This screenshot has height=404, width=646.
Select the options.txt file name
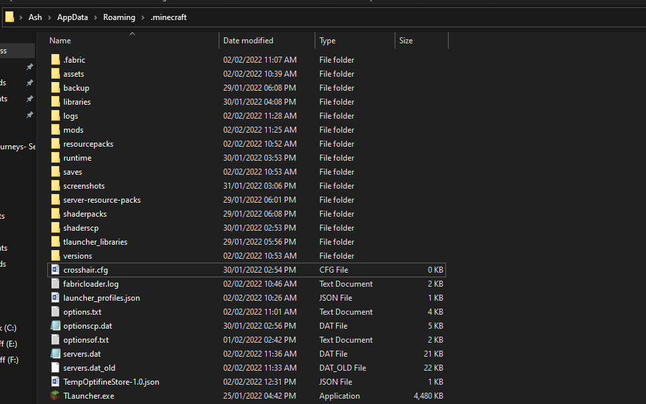click(x=83, y=312)
